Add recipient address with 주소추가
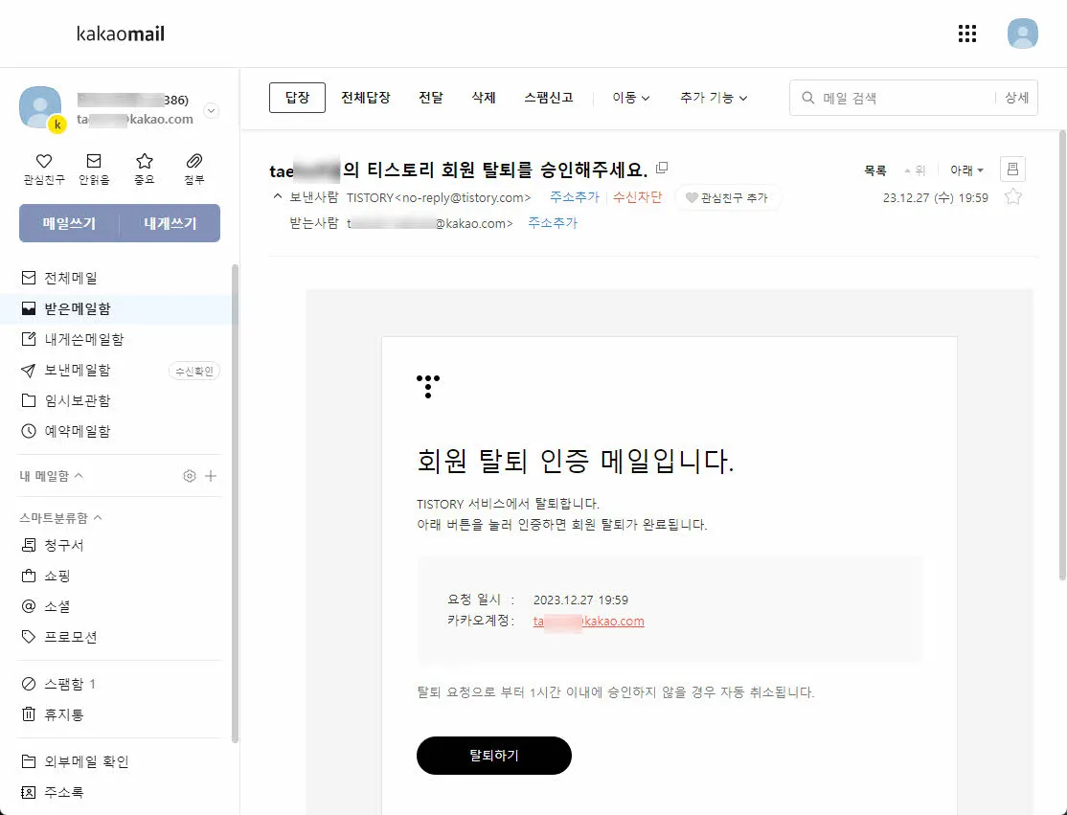This screenshot has width=1067, height=815. [553, 223]
